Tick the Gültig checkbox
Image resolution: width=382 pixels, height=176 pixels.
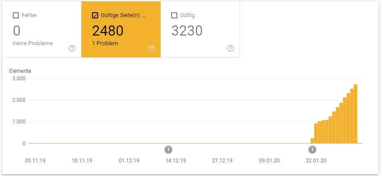click(174, 15)
